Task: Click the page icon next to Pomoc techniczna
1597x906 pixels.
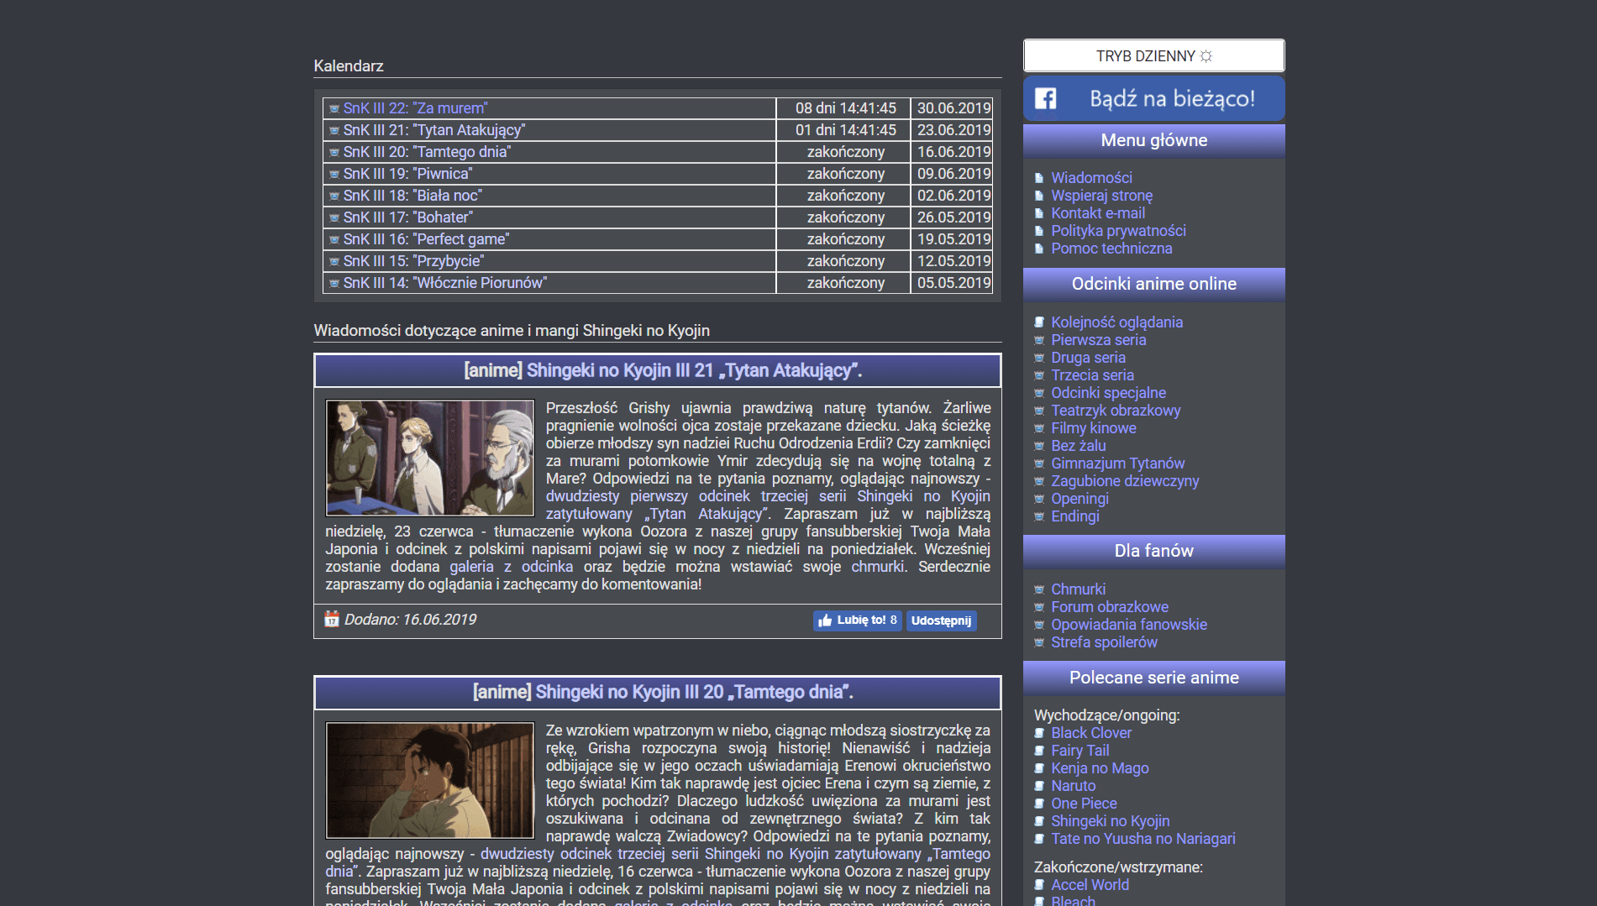Action: [1039, 249]
